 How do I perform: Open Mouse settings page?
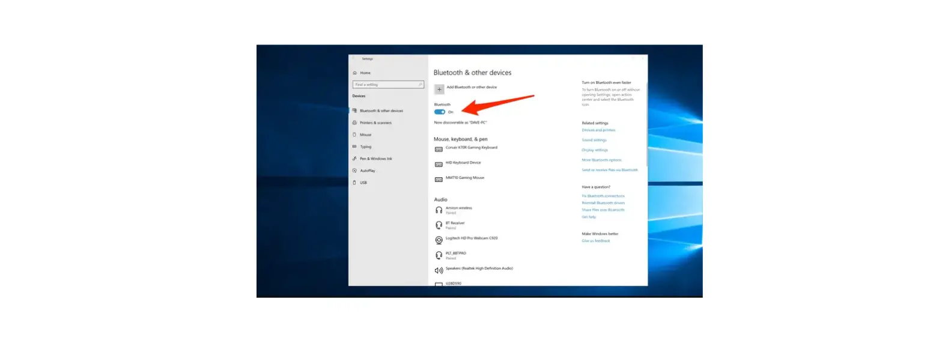click(365, 135)
